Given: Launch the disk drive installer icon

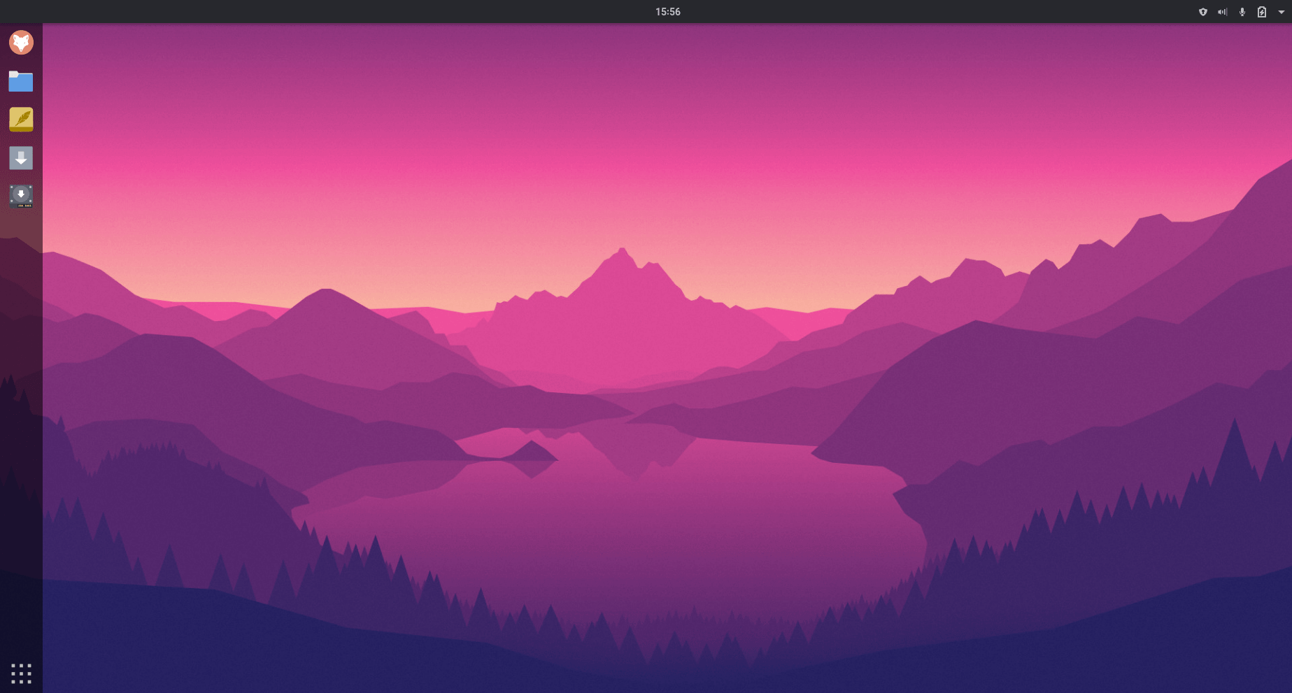Looking at the screenshot, I should click(x=21, y=196).
